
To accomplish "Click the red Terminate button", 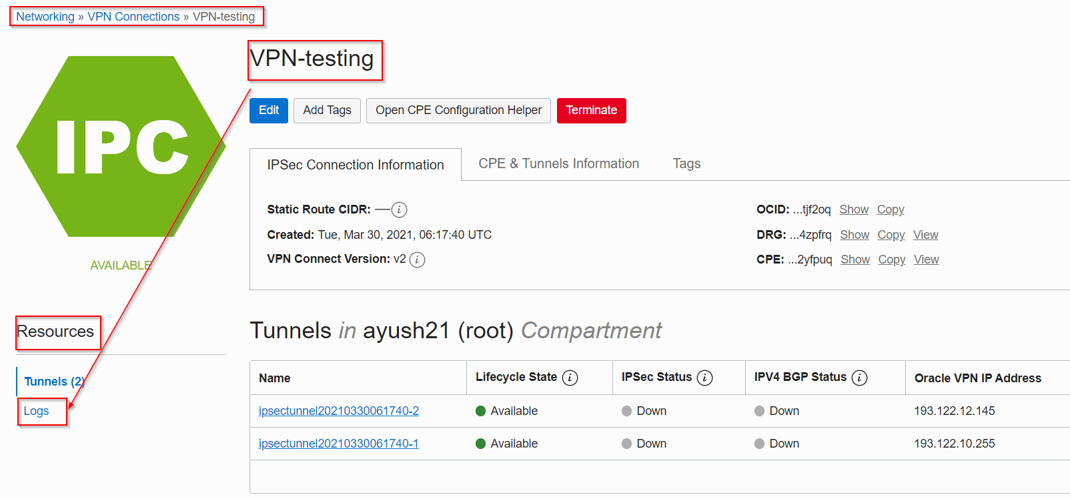I will point(591,111).
